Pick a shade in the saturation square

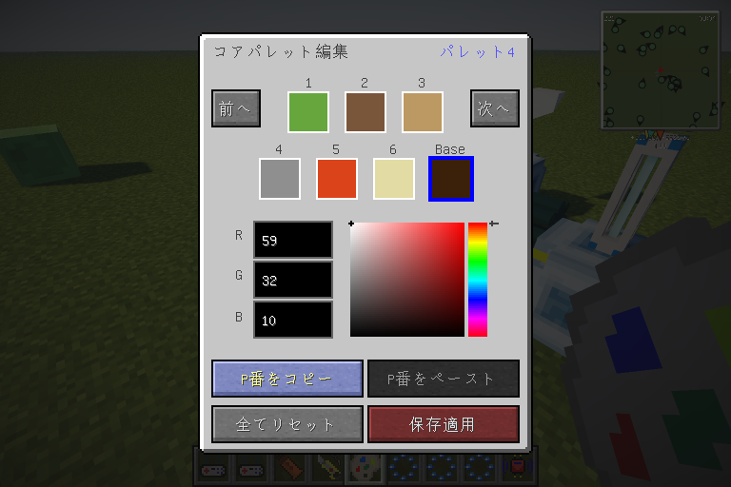(407, 280)
